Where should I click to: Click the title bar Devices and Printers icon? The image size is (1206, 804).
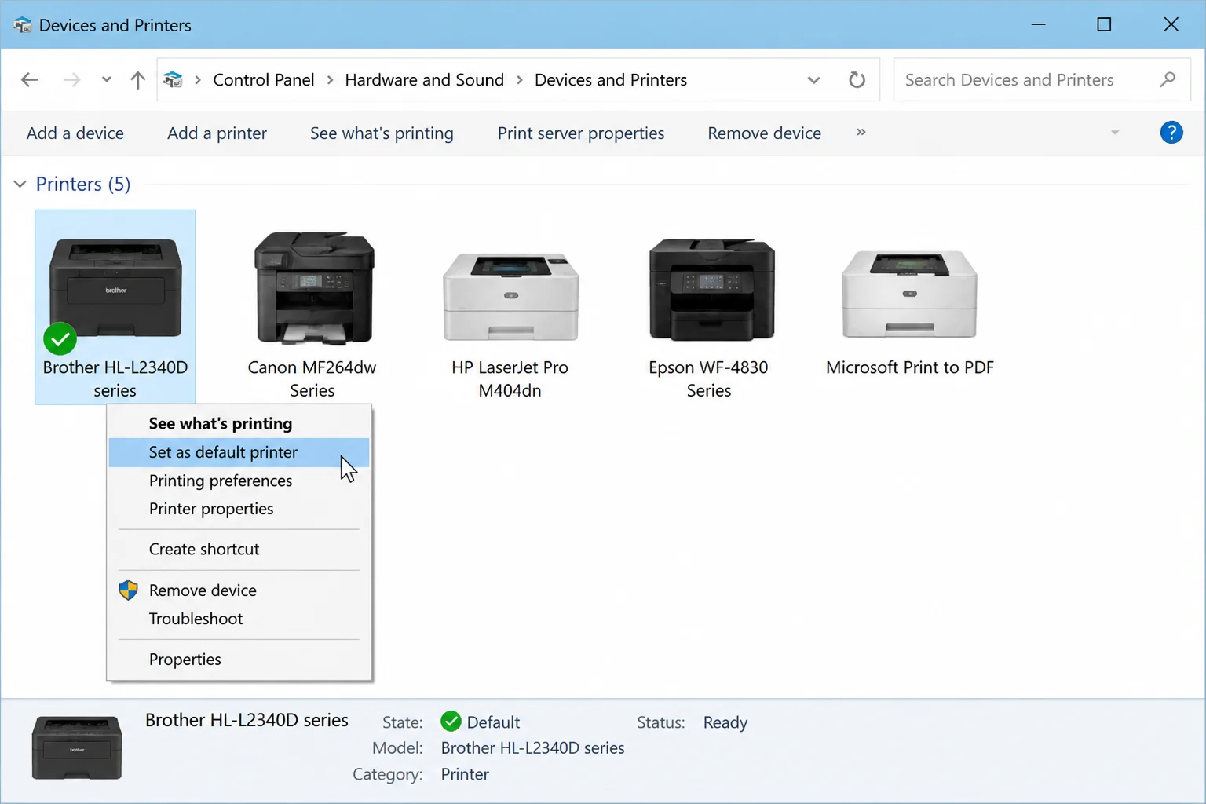click(22, 25)
